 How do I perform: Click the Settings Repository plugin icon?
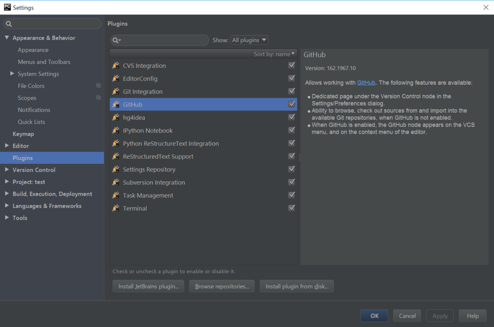pyautogui.click(x=116, y=169)
